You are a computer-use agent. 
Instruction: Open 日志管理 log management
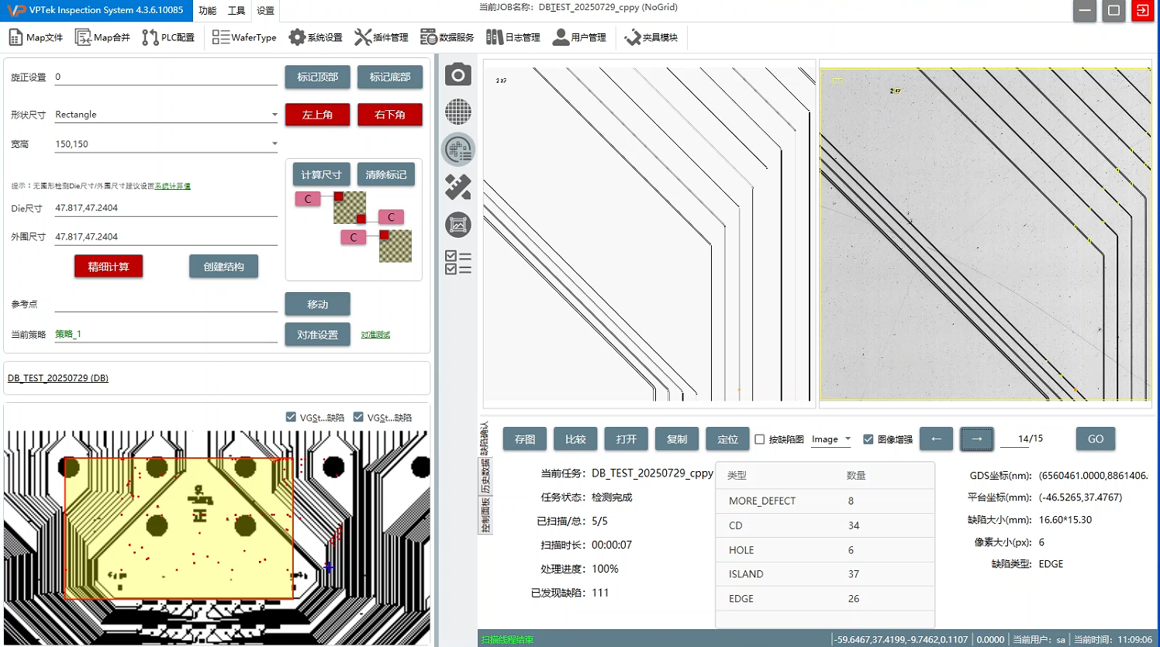click(513, 37)
